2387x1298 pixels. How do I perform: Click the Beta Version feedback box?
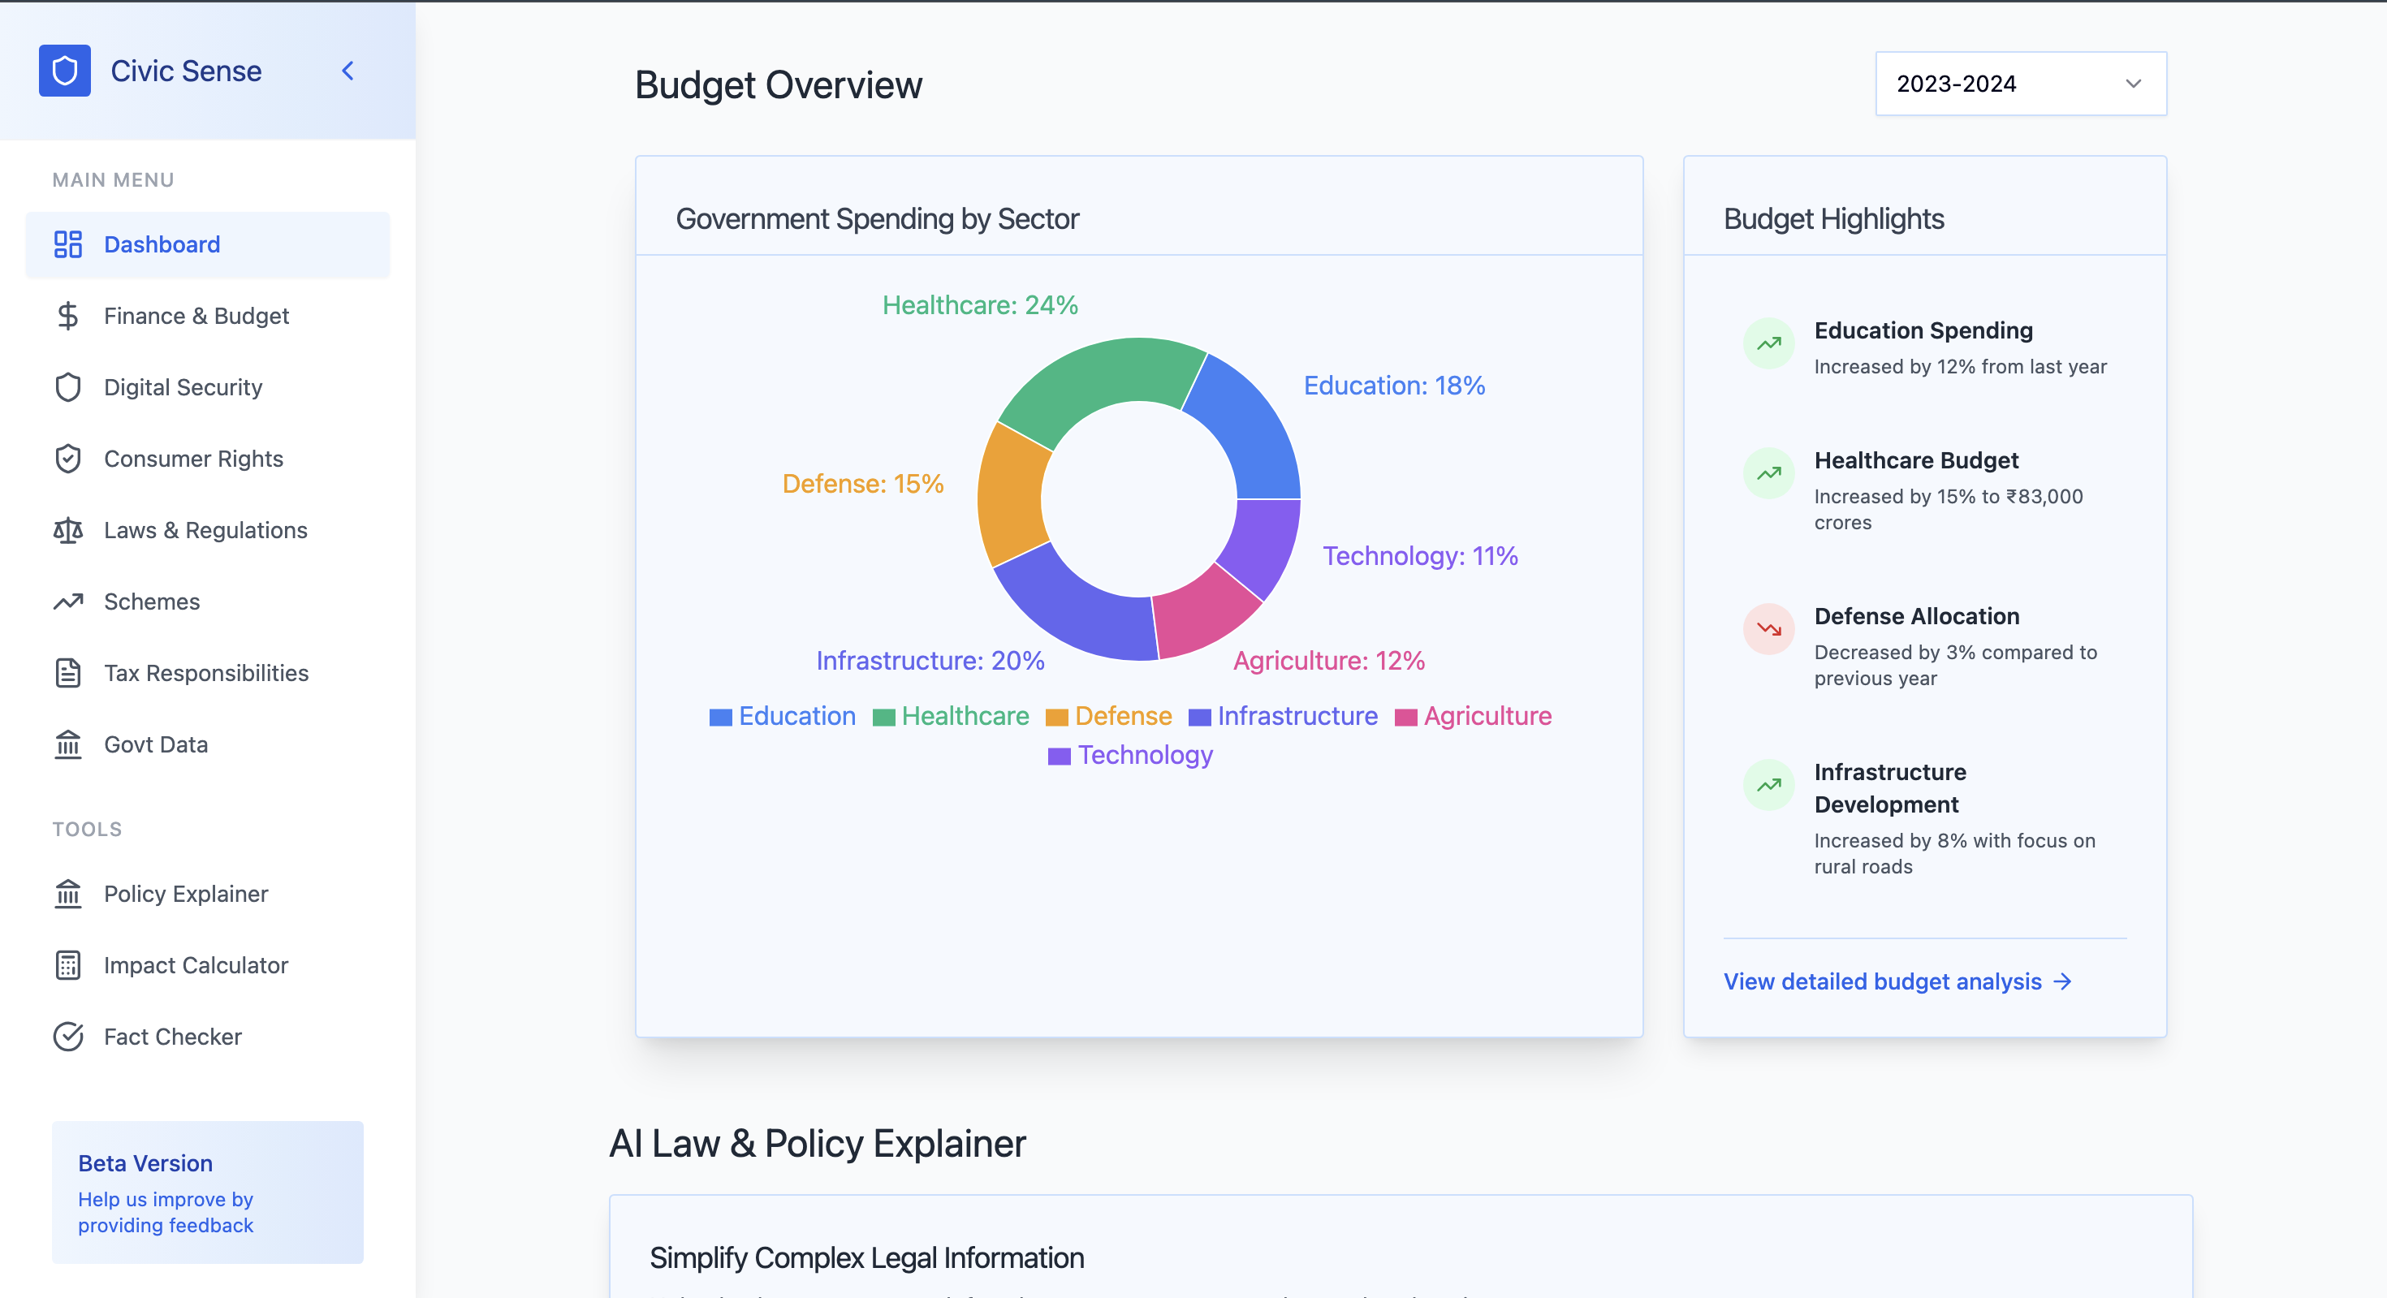(208, 1192)
